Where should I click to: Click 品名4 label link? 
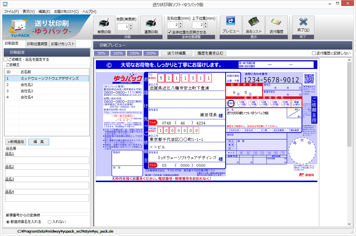9,192
